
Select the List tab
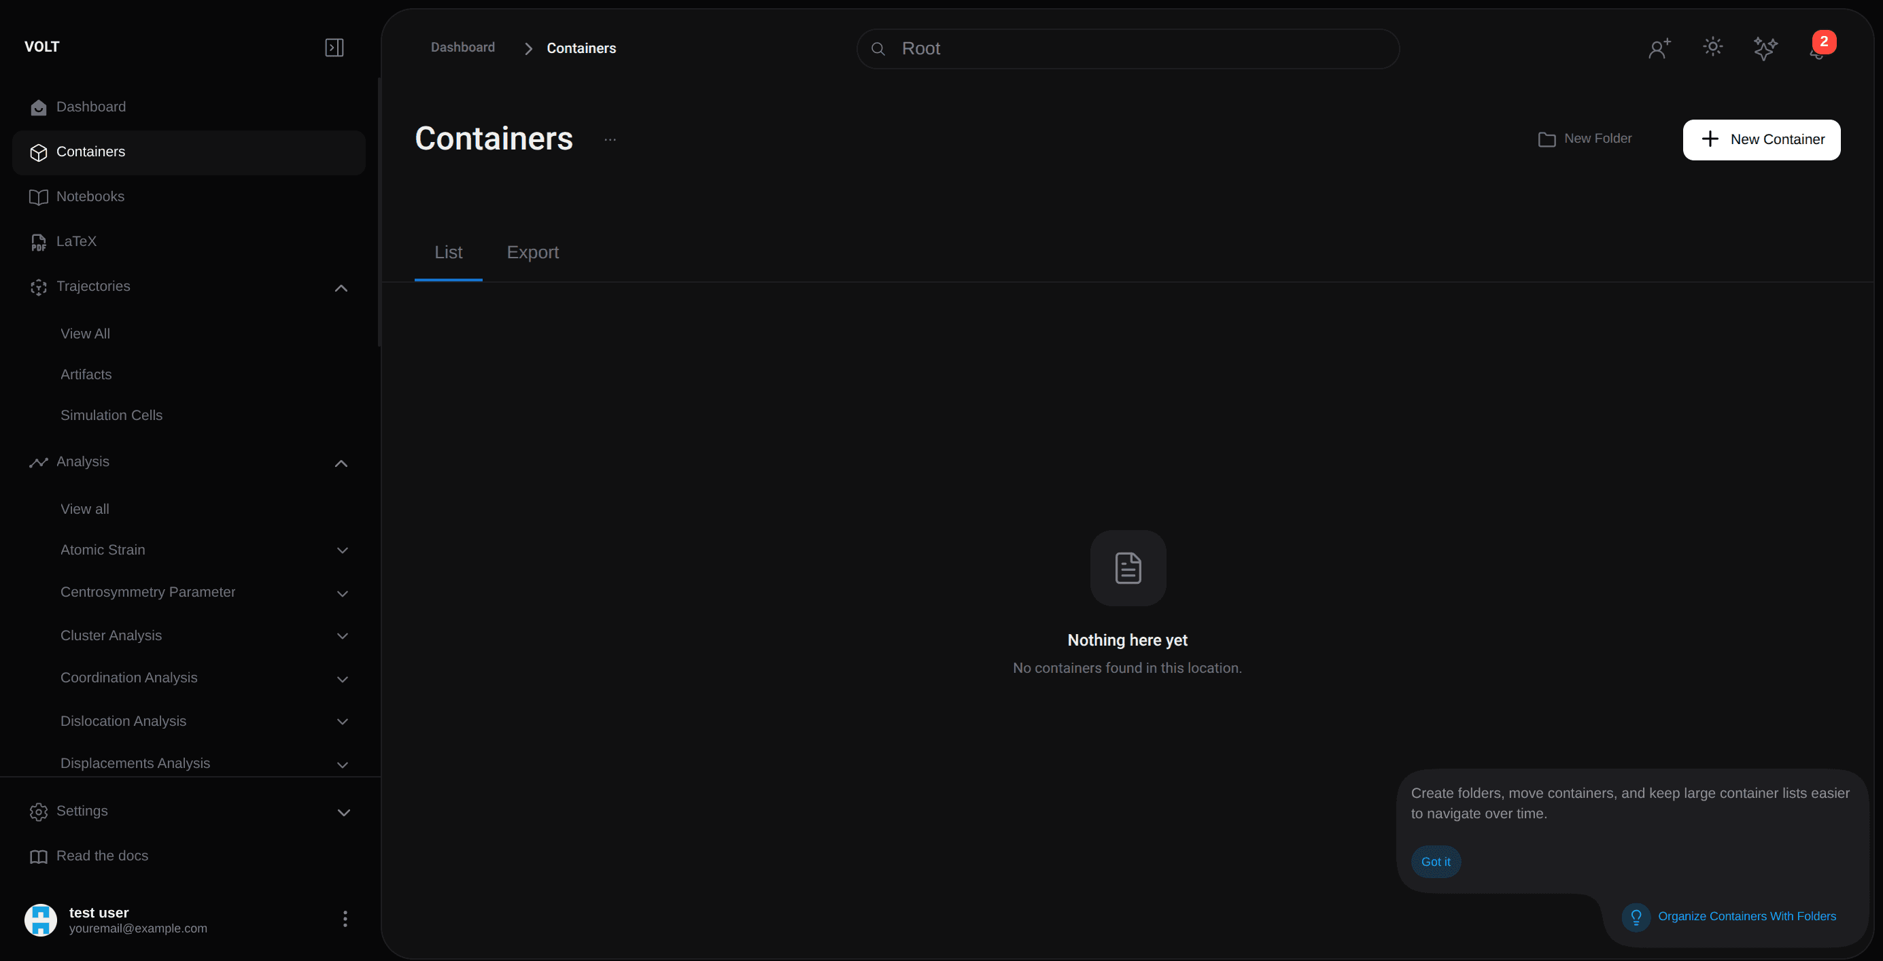[x=448, y=252]
